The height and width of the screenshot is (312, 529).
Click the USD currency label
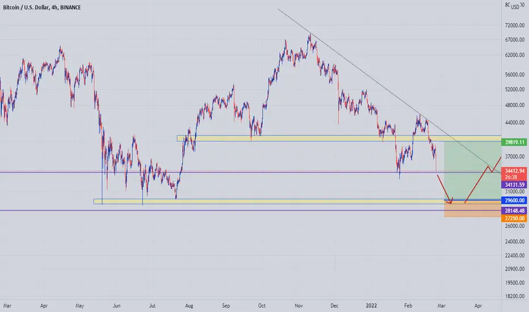pos(515,7)
